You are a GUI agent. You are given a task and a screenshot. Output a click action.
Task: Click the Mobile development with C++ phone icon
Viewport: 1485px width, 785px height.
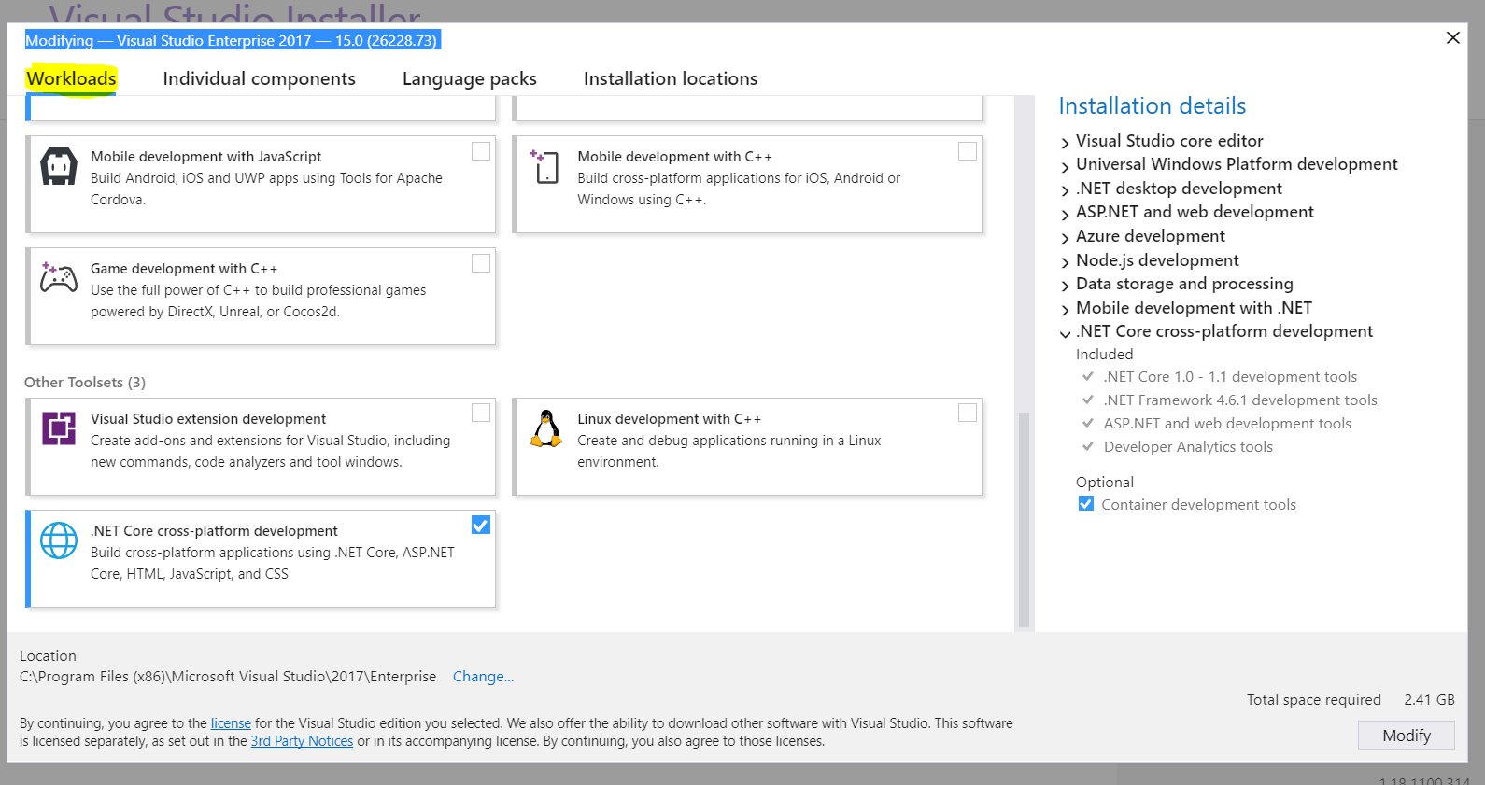point(544,167)
